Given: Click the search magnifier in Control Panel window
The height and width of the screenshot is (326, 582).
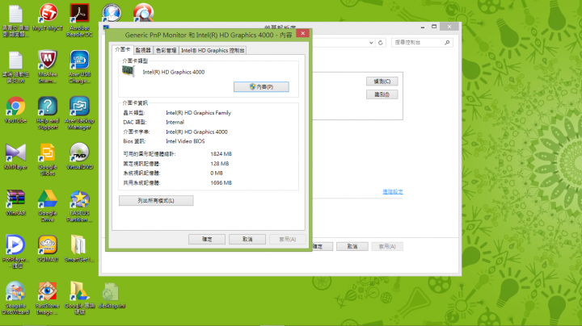Looking at the screenshot, I should pos(447,43).
